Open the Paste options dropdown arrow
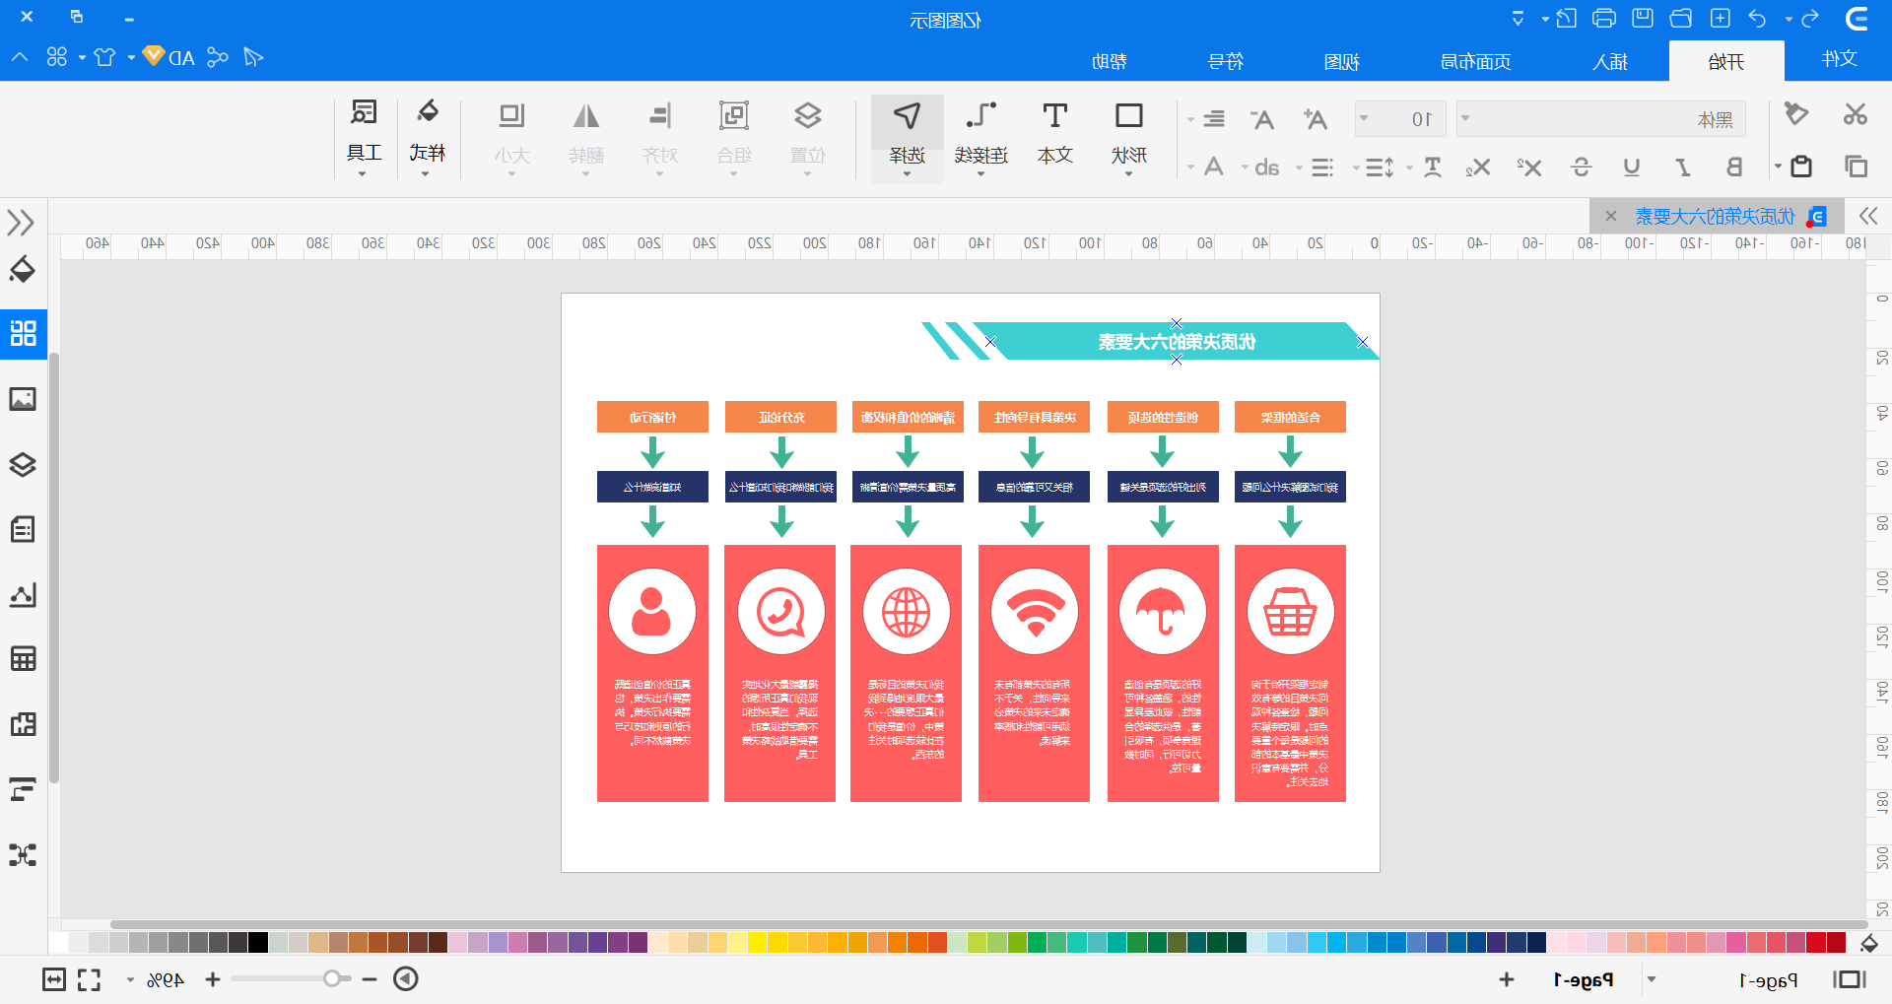1892x1004 pixels. pos(1778,167)
